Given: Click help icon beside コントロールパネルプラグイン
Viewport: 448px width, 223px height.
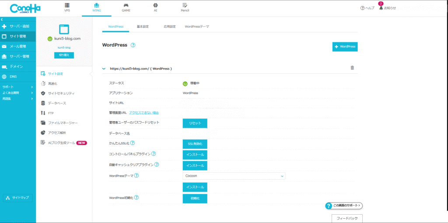Looking at the screenshot, I should [x=154, y=153].
